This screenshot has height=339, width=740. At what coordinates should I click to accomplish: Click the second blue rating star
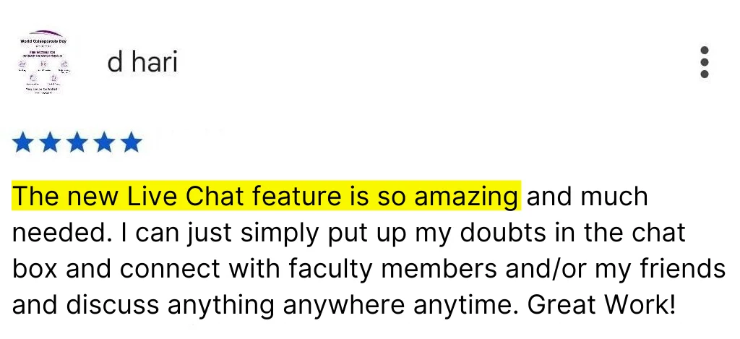coord(50,142)
